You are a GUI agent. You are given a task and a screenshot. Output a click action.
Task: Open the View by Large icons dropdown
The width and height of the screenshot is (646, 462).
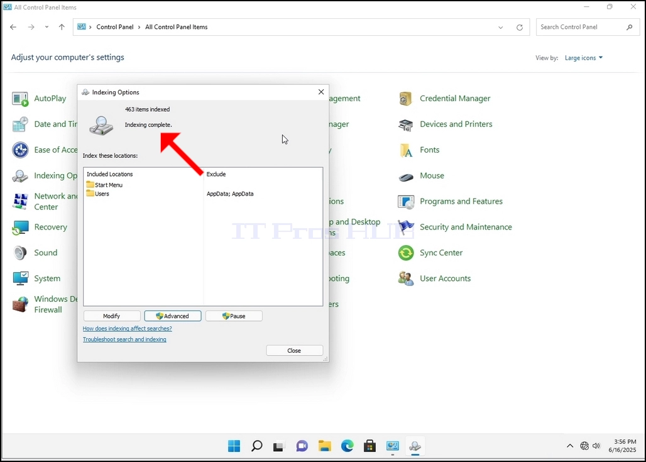point(583,58)
